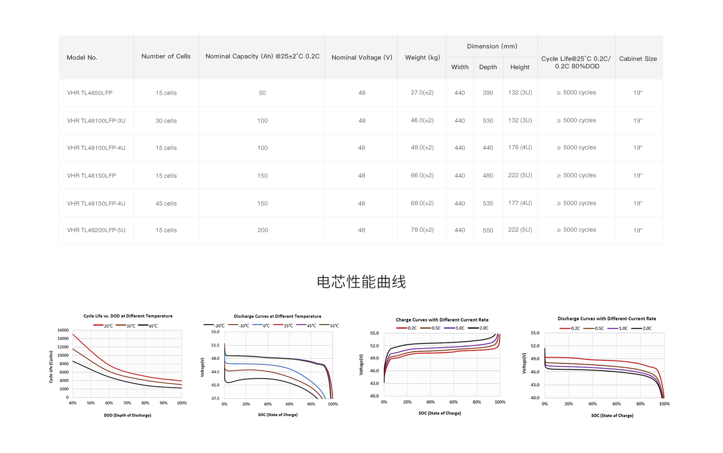Select the Depth sub-header
This screenshot has height=453, width=723.
[x=488, y=67]
